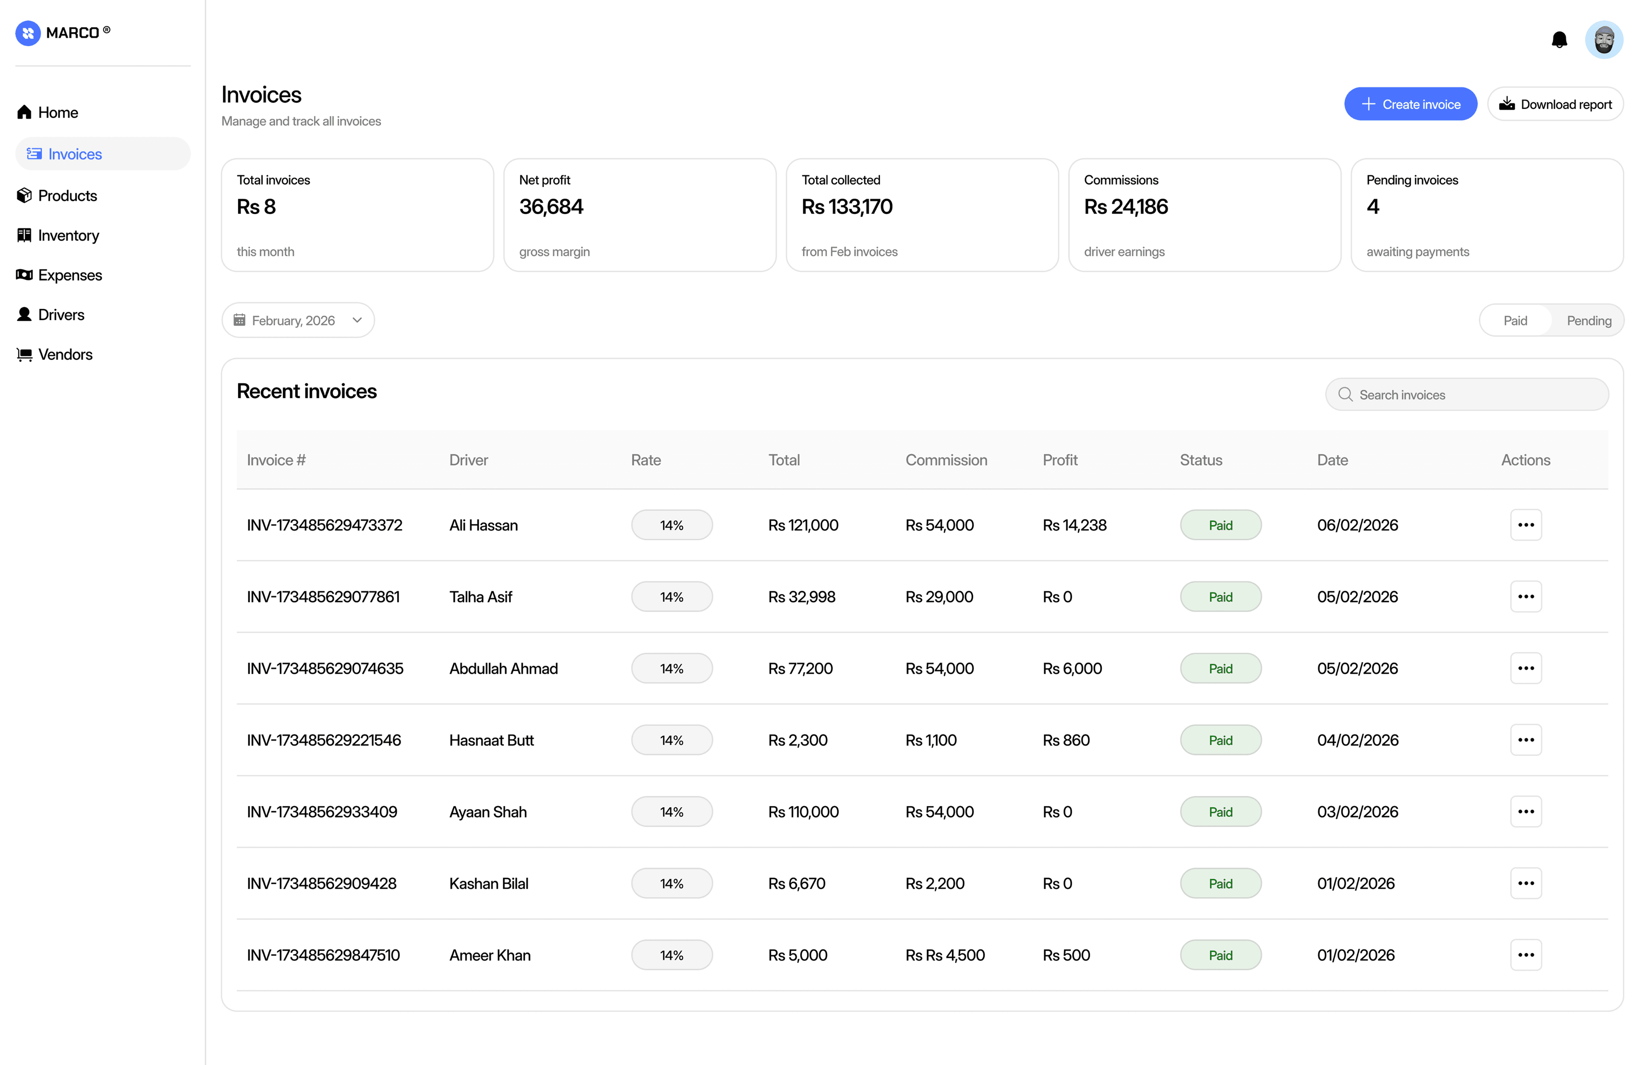The width and height of the screenshot is (1639, 1065).
Task: Open the user profile avatar
Action: click(x=1604, y=40)
